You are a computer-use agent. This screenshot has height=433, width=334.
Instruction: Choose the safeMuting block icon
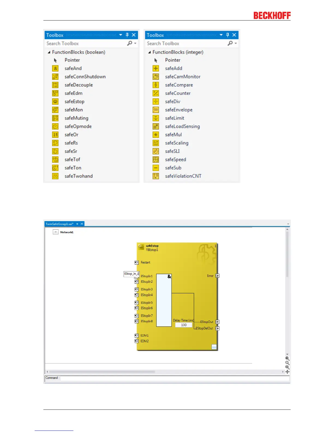[x=55, y=118]
